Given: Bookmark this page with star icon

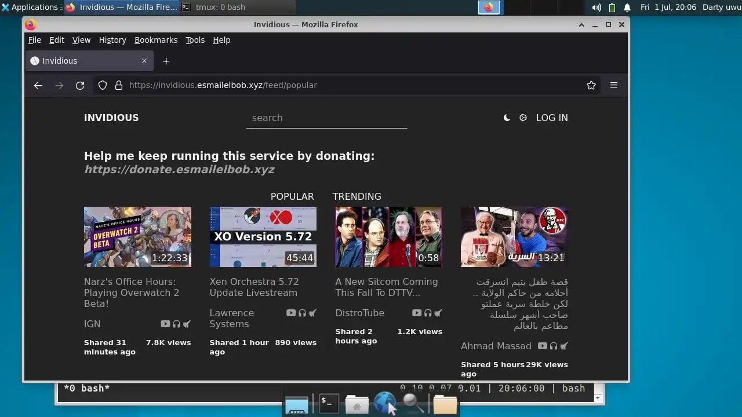Looking at the screenshot, I should (x=591, y=85).
